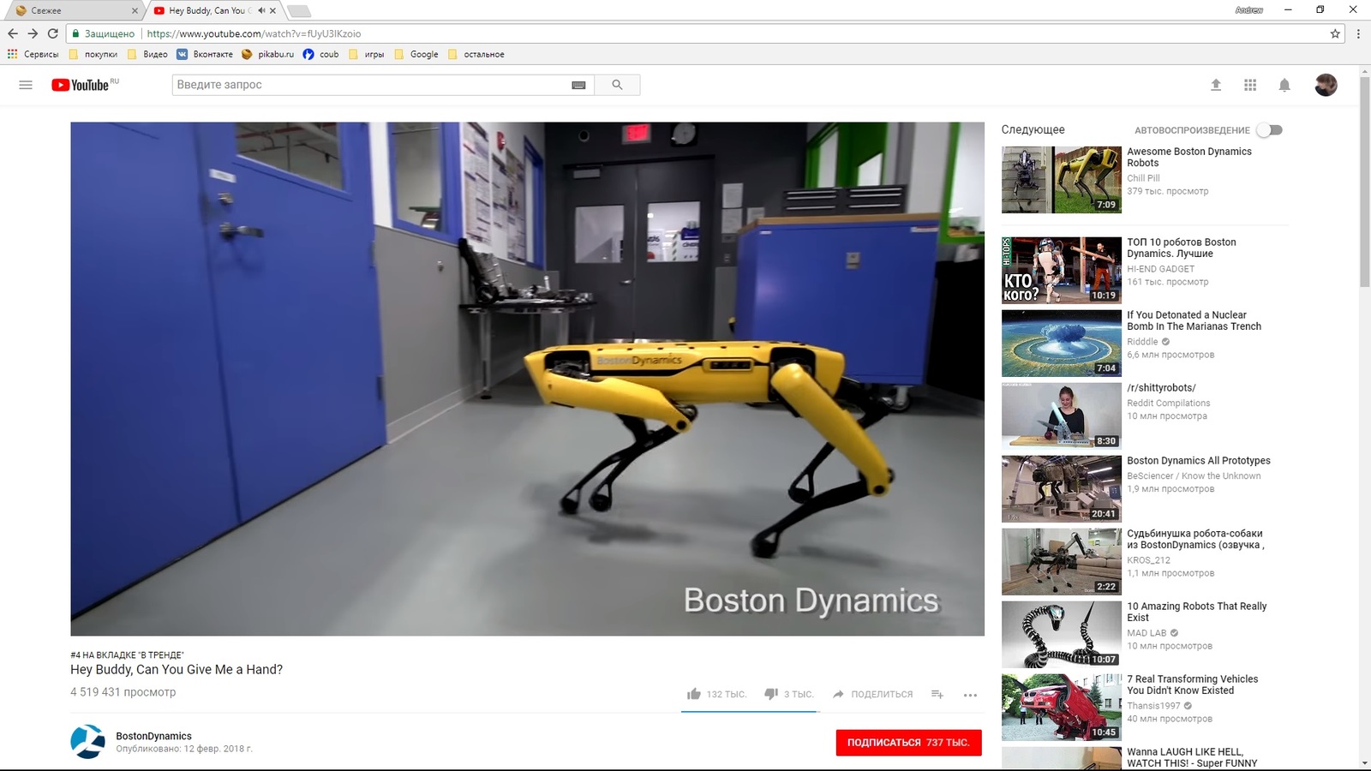Open Nuclear Bomb Marianas Trench thumbnail

click(x=1062, y=343)
